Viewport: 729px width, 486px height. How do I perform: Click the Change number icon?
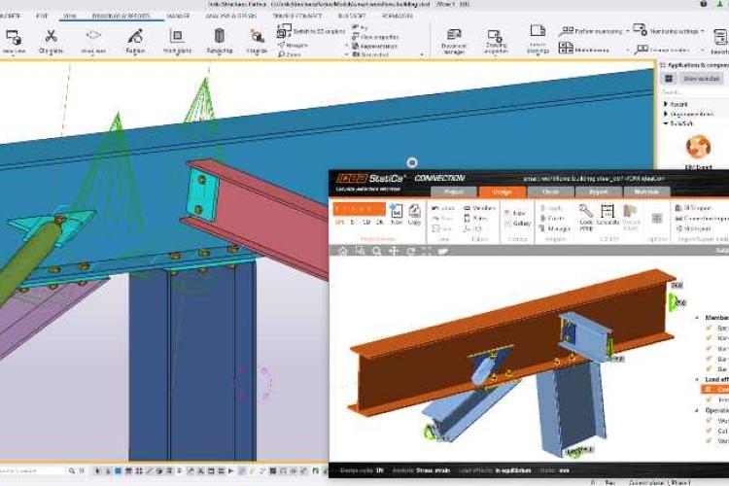[642, 49]
